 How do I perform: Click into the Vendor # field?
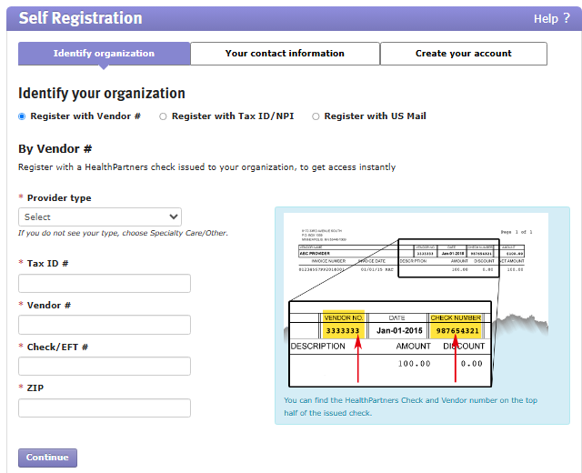pyautogui.click(x=105, y=325)
